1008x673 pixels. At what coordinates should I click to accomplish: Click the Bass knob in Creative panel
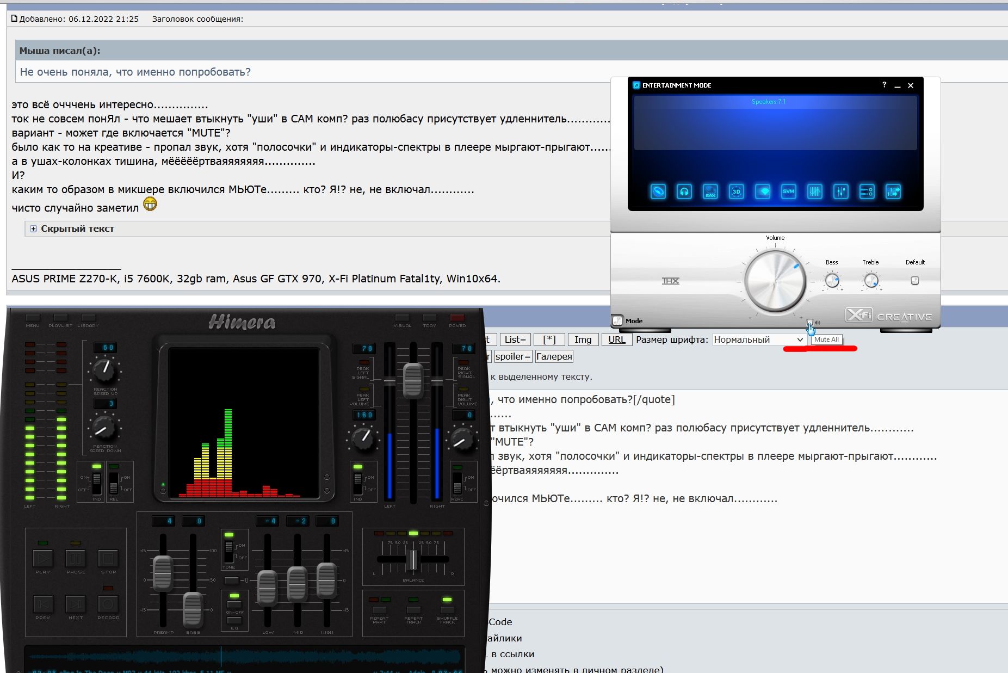point(832,281)
